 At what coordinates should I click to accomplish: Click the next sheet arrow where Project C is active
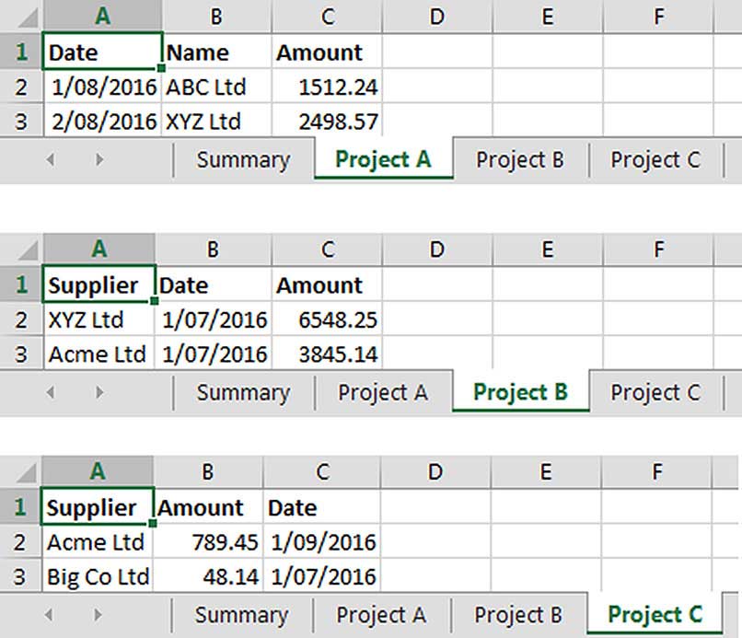tap(99, 614)
